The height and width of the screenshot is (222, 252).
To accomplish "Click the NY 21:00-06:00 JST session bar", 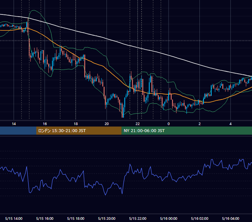I will 186,131.
